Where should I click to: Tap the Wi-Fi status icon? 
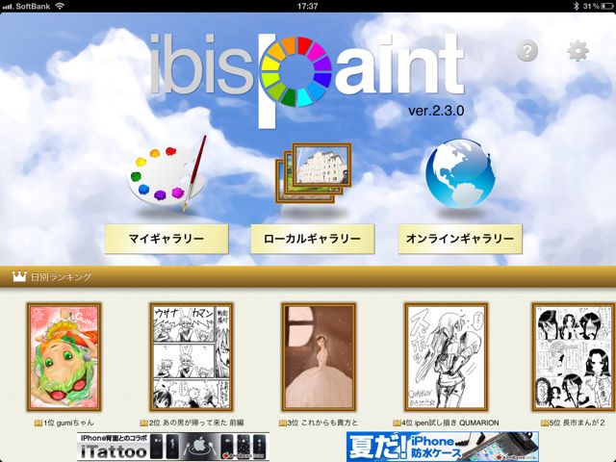tap(60, 6)
